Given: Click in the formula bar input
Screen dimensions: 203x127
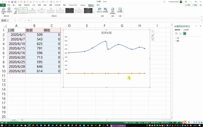Looking at the screenshot, I should pos(116,20).
